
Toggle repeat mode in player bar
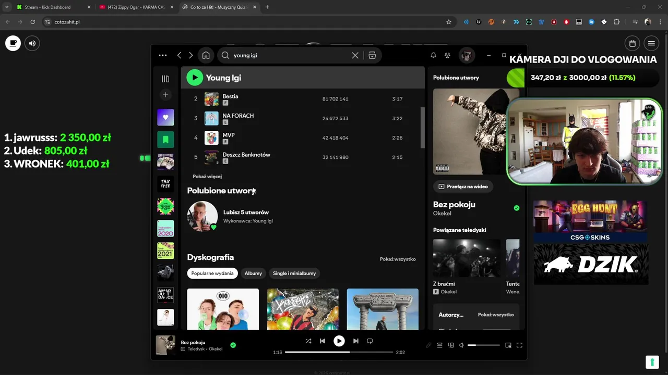369,341
